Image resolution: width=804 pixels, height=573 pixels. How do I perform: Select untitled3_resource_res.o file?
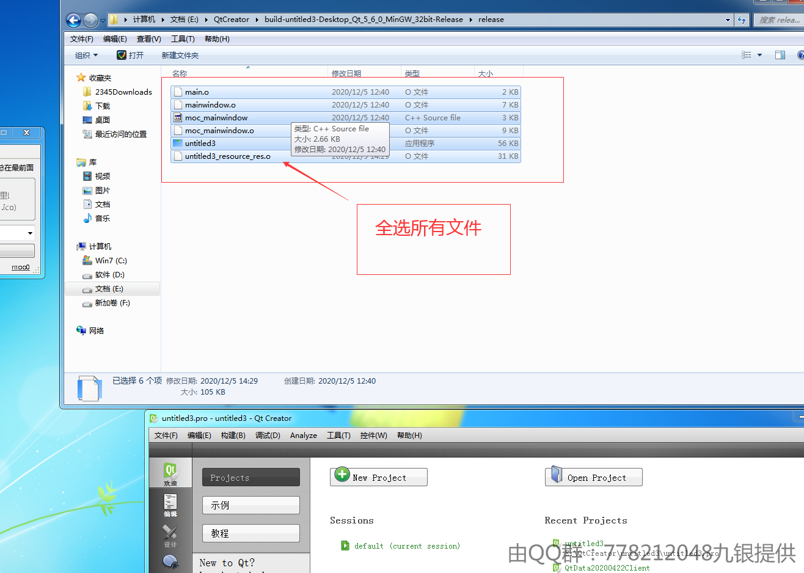click(x=346, y=156)
